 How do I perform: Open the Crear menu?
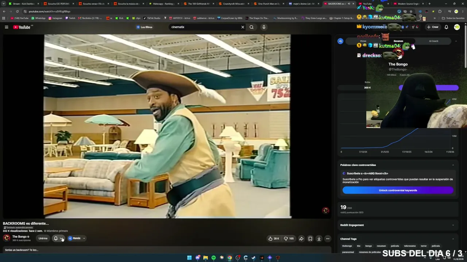[x=433, y=27]
